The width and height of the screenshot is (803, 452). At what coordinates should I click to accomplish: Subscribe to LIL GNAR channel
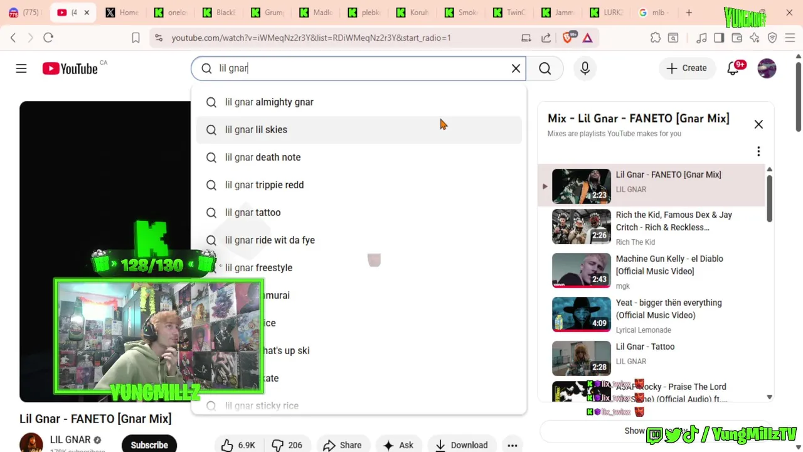[149, 444]
